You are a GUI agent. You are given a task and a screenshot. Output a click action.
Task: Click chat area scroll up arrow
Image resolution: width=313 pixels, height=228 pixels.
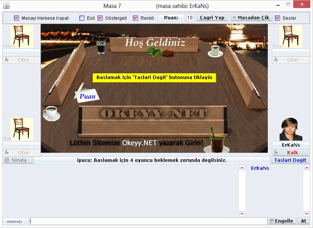(242, 168)
